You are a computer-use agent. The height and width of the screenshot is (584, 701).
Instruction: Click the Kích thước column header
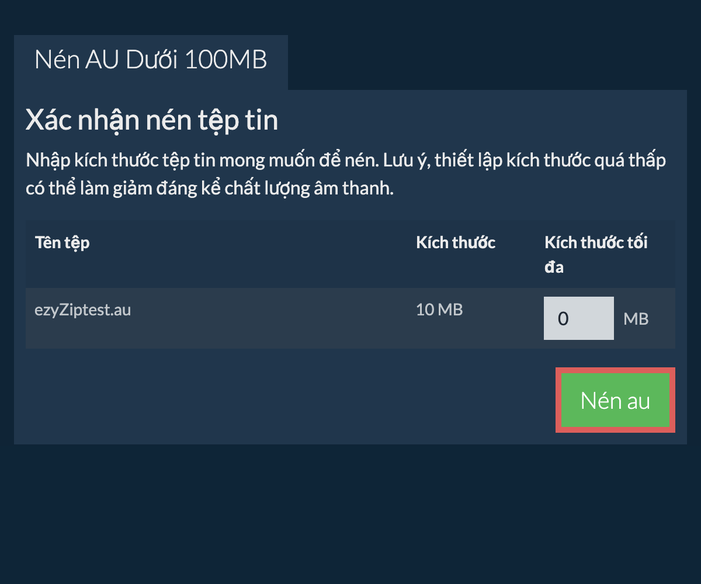(456, 242)
